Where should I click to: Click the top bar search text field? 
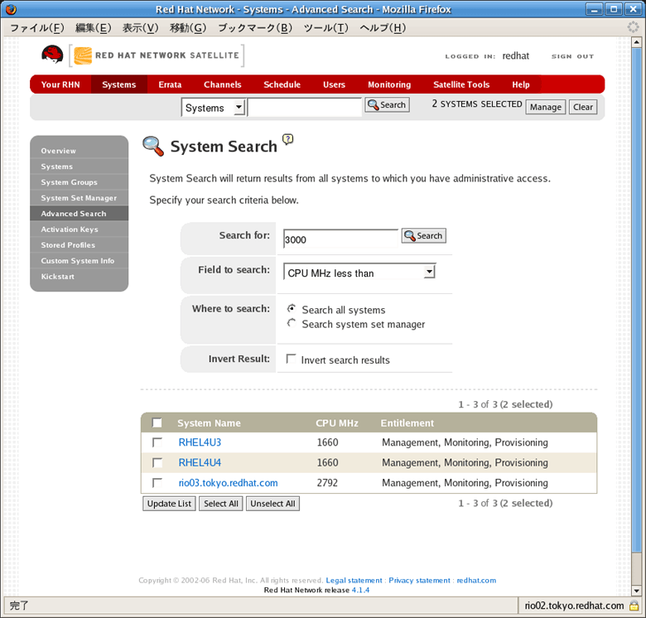[x=305, y=108]
